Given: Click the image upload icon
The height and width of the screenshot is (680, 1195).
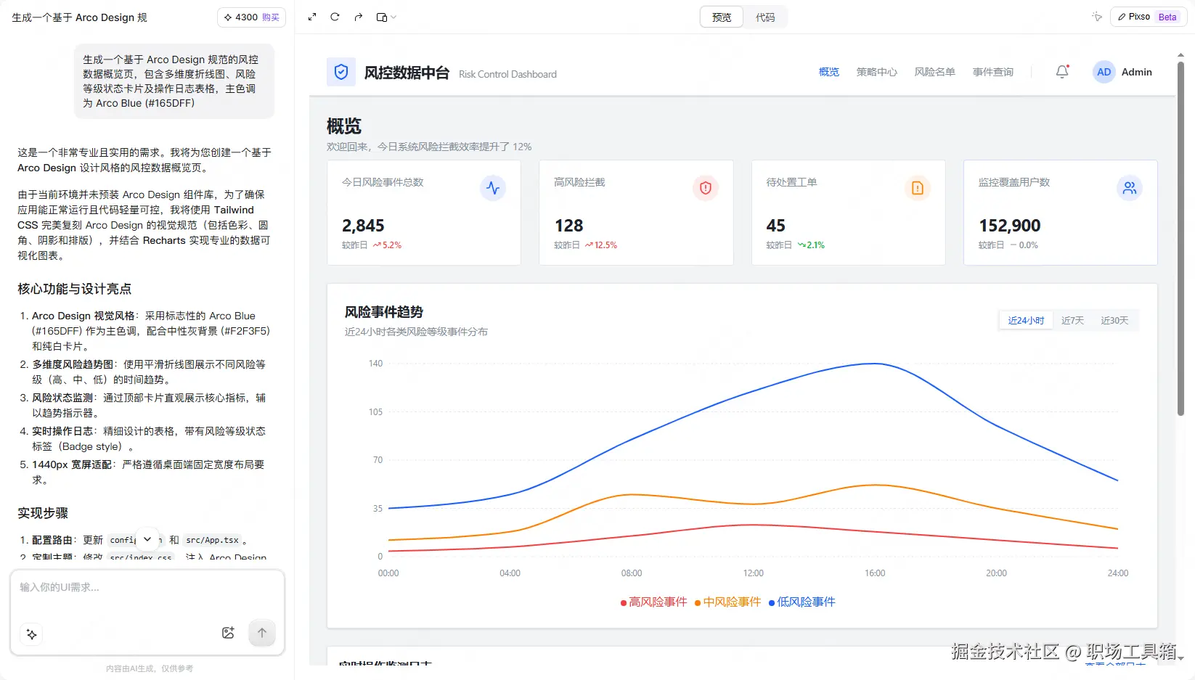Looking at the screenshot, I should (228, 633).
